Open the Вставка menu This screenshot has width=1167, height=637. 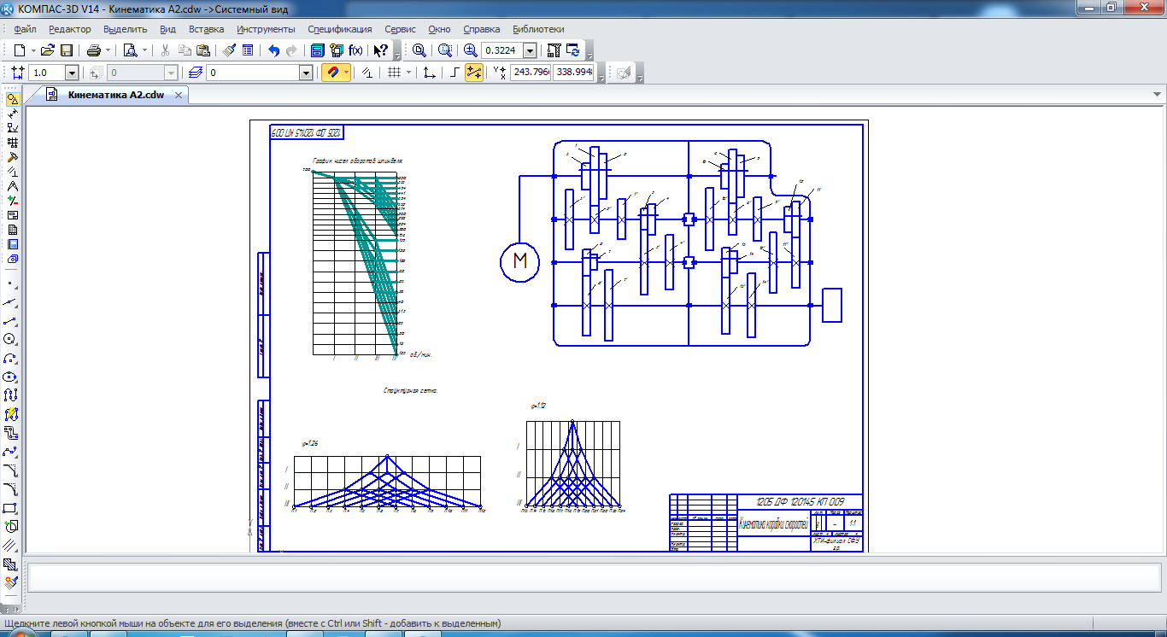click(x=207, y=29)
